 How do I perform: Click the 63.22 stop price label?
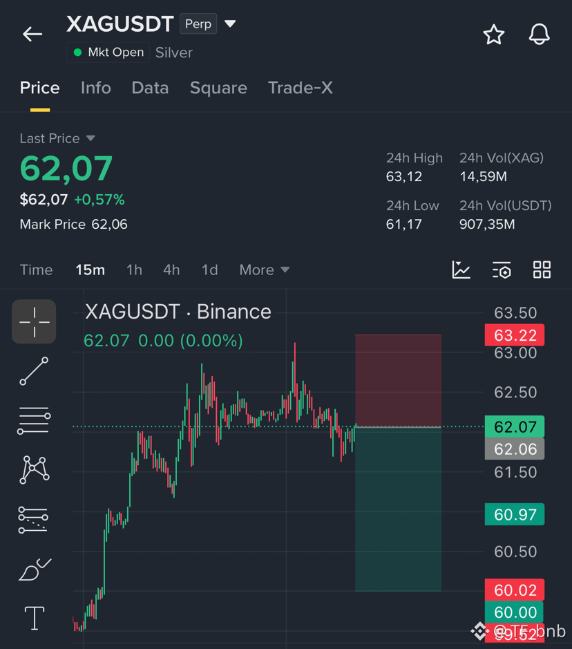[515, 335]
